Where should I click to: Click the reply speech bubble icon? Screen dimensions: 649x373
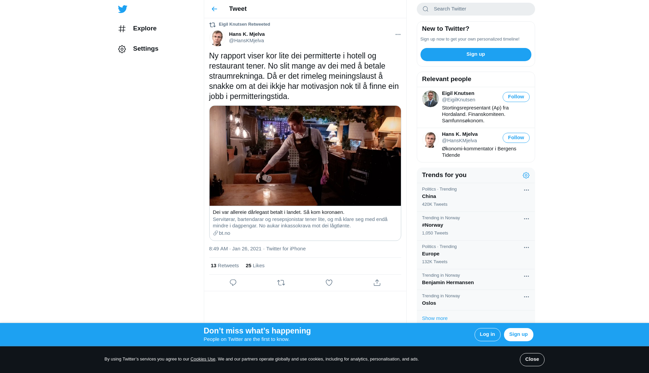pos(233,283)
